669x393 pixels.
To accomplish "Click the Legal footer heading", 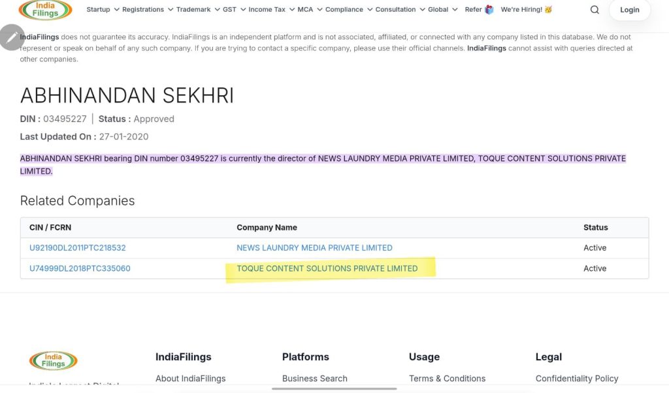I will point(548,357).
